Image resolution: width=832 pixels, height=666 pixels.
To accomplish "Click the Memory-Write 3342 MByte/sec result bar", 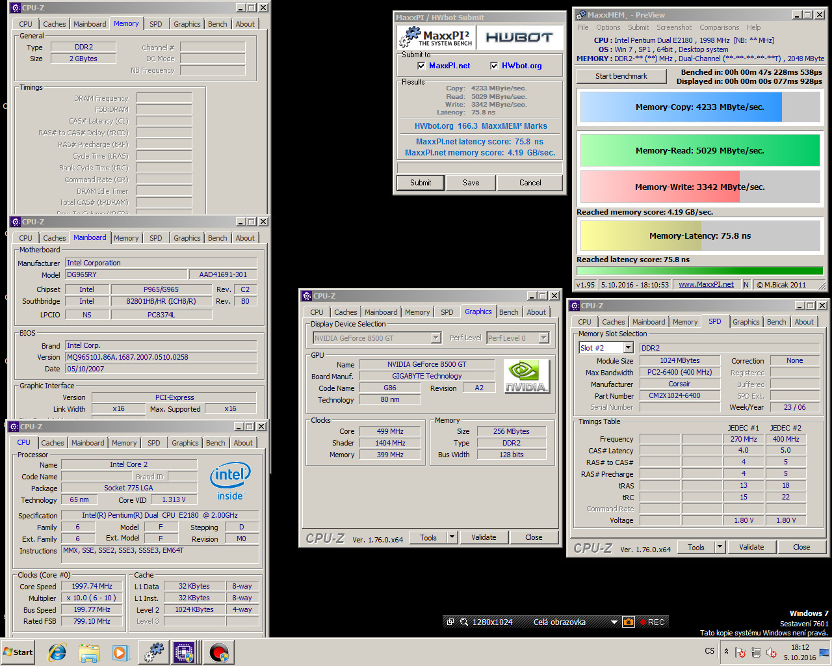I will point(700,187).
